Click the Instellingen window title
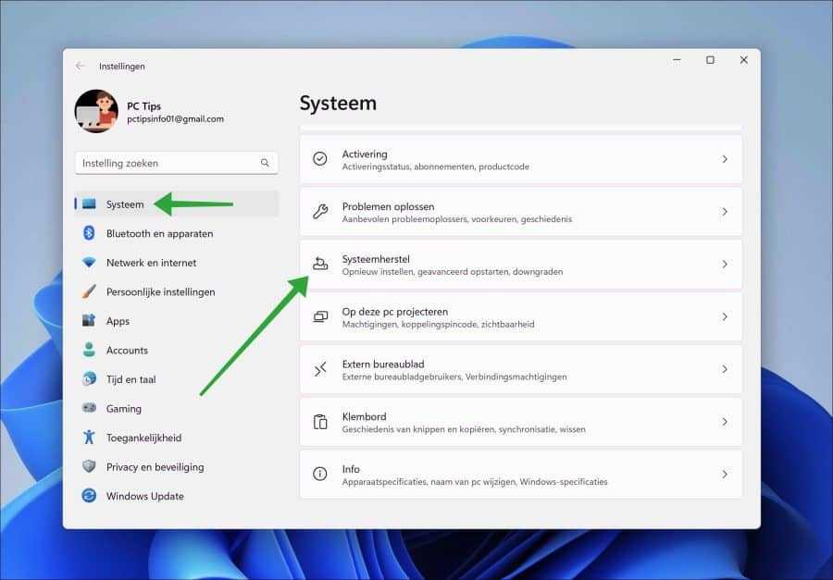Image resolution: width=833 pixels, height=580 pixels. tap(121, 67)
